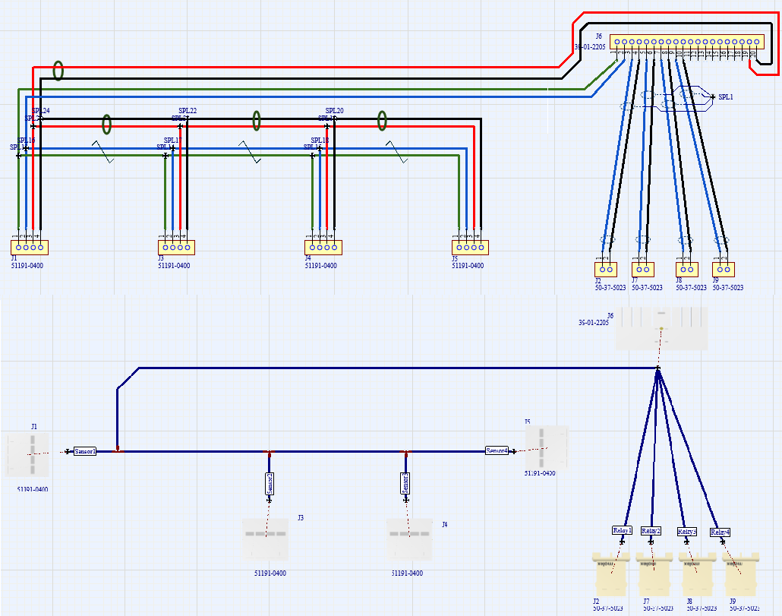Select the J6 connector symbol in the wiring schematic
This screenshot has width=782, height=616.
686,43
